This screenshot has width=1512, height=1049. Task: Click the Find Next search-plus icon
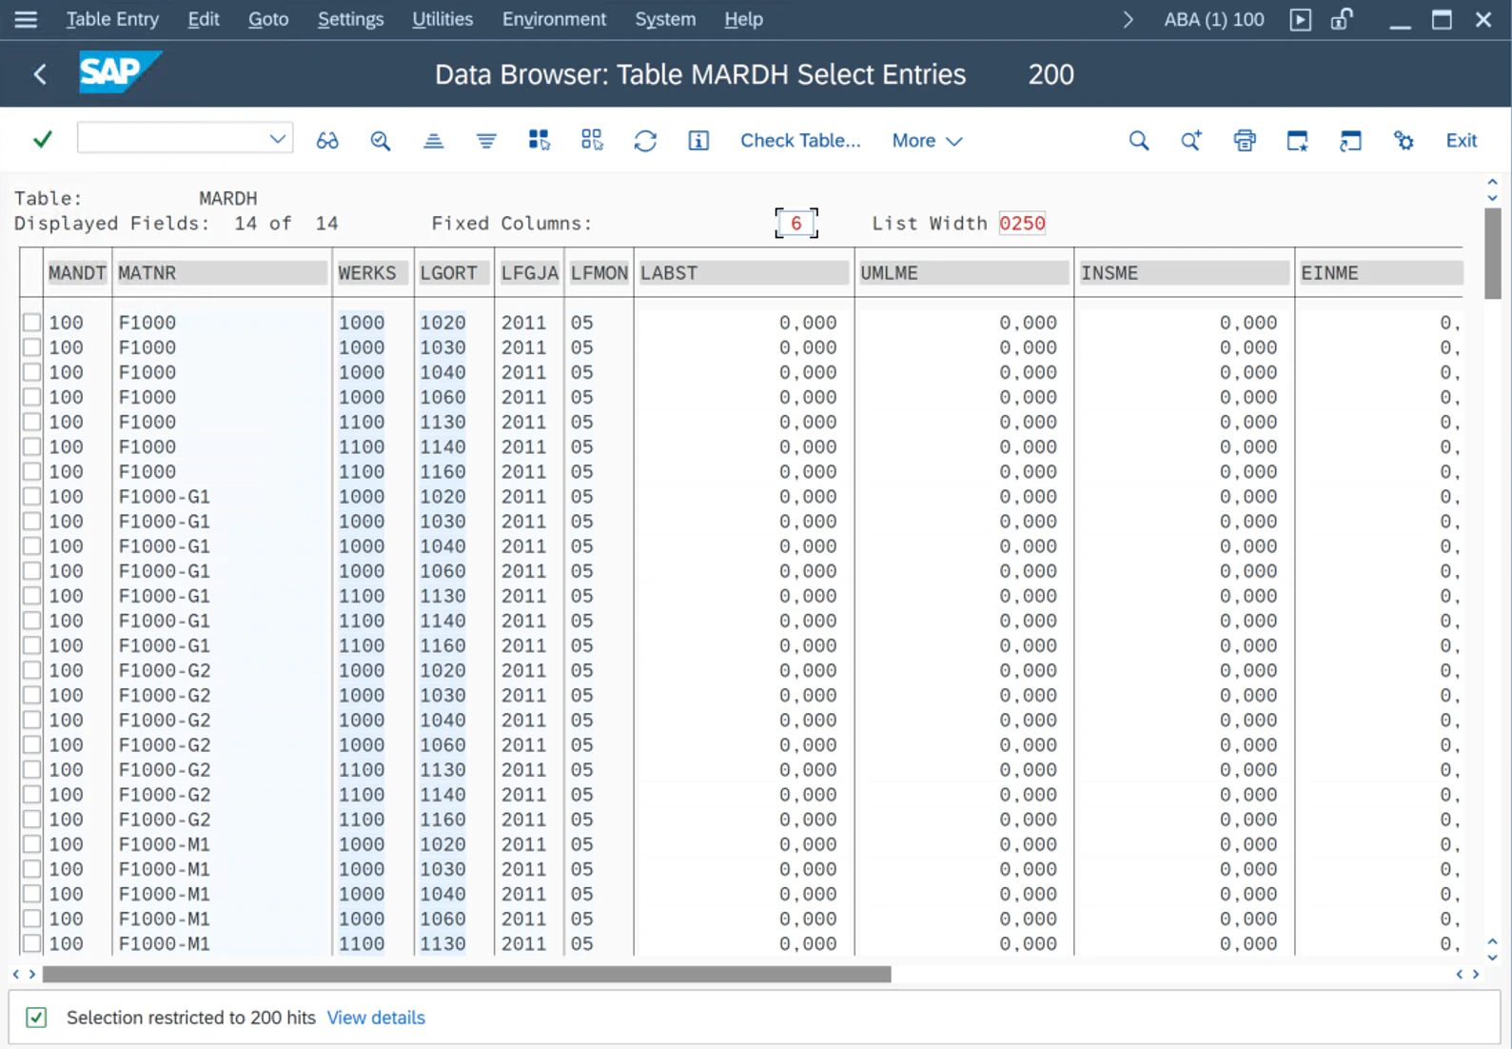point(1191,141)
